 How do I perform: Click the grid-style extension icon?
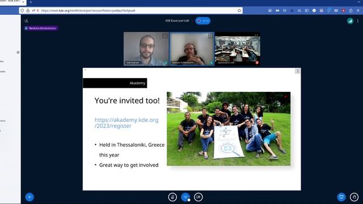click(x=336, y=11)
